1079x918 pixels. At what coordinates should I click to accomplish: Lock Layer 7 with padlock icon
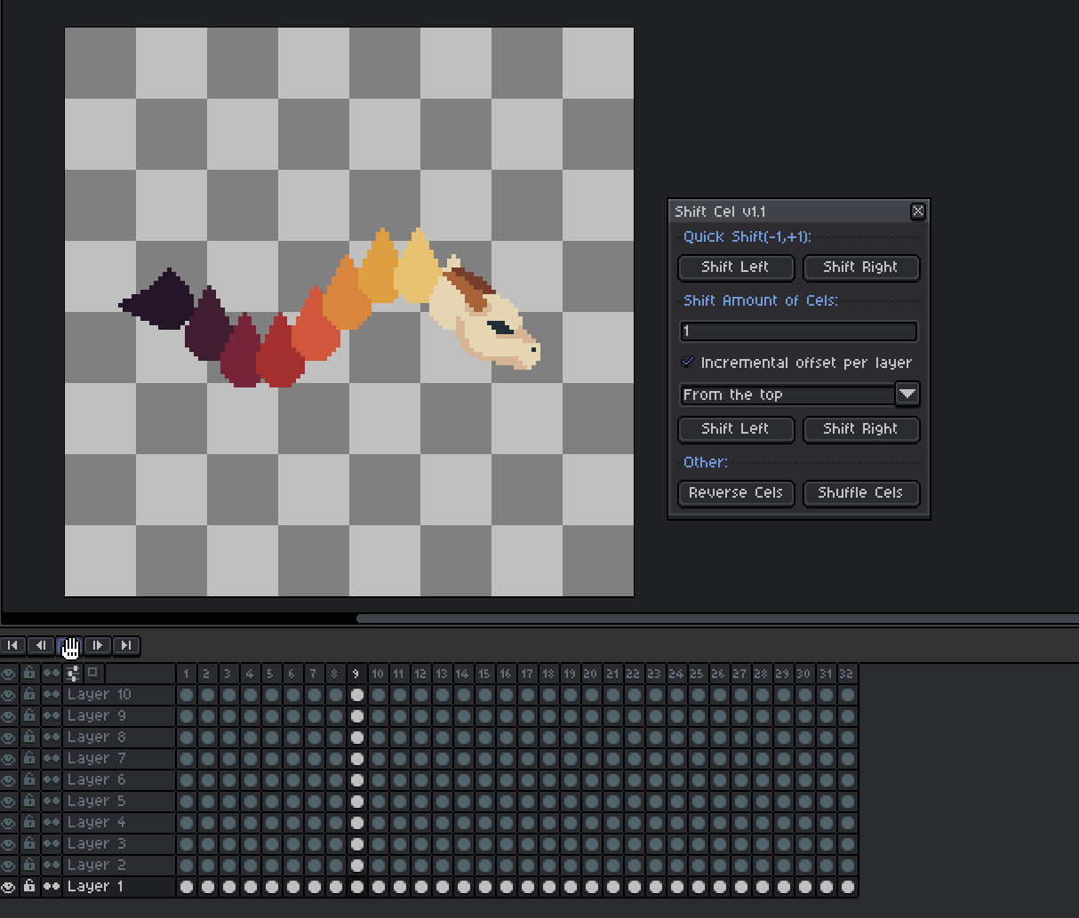[x=29, y=759]
